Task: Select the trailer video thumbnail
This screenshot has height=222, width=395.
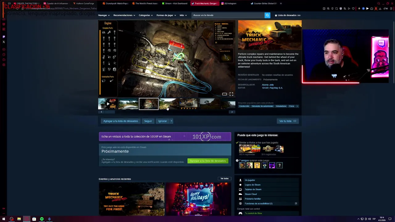Action: point(108,104)
